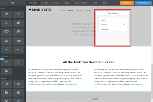Switch to the Seiten tab
Screen dimensions: 153x102
coord(45,3)
